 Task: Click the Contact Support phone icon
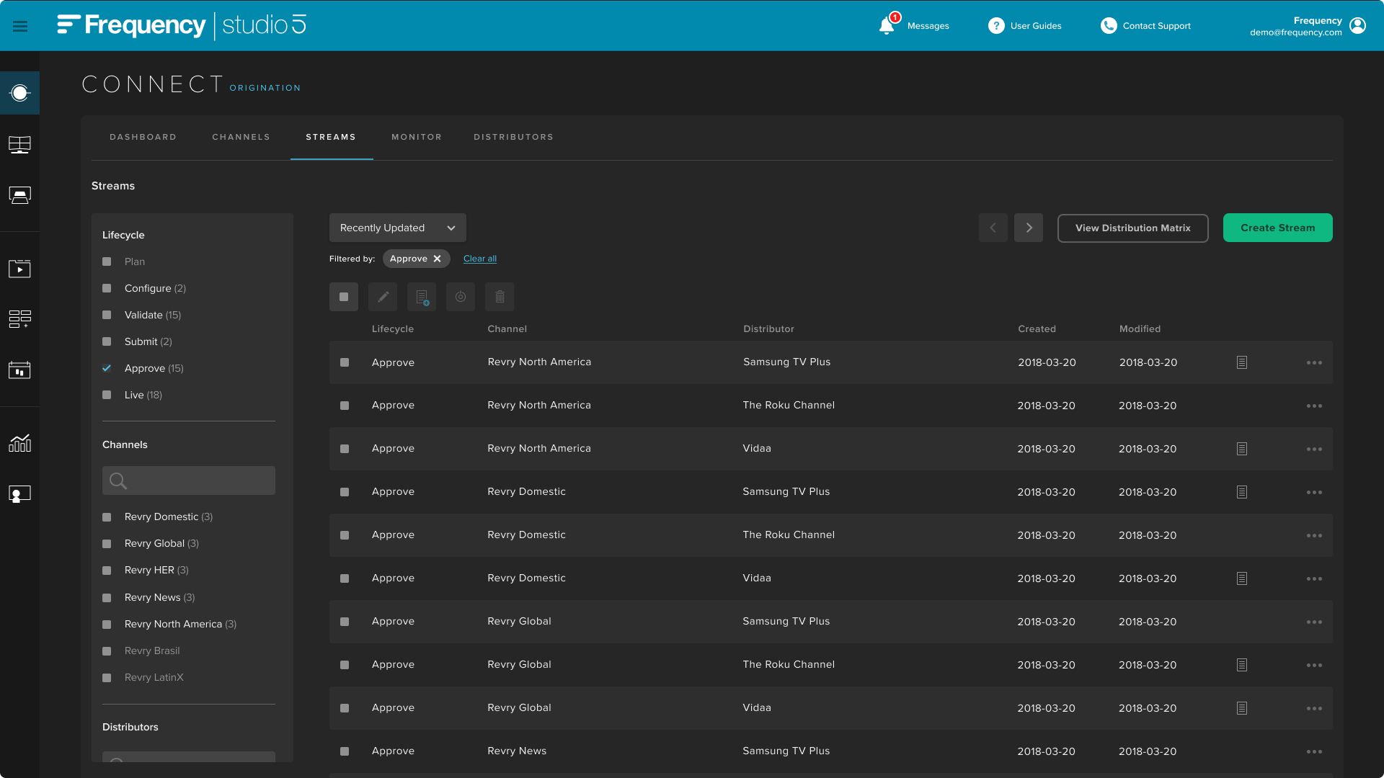point(1109,26)
